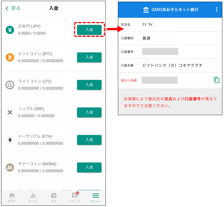Select the Bitcoin orange coin icon
224x207 pixels.
[10, 57]
